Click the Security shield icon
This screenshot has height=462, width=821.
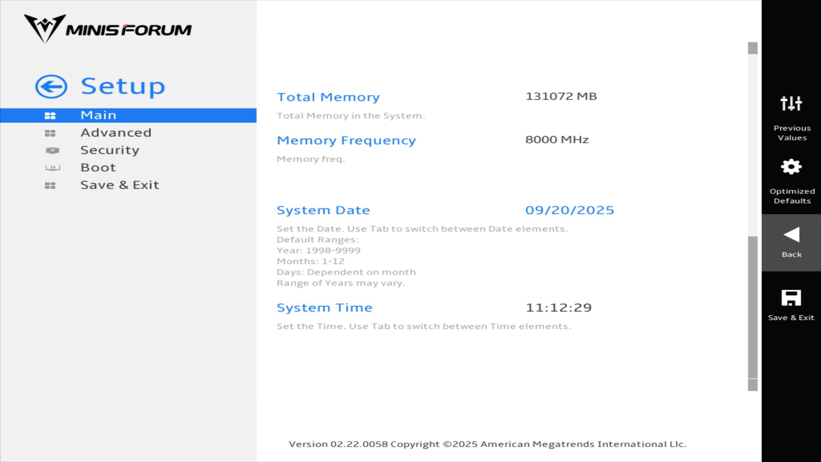pos(52,151)
